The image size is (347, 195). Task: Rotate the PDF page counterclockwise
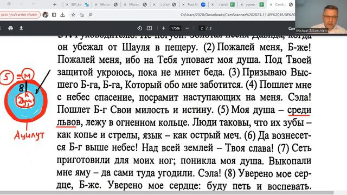coord(139,28)
